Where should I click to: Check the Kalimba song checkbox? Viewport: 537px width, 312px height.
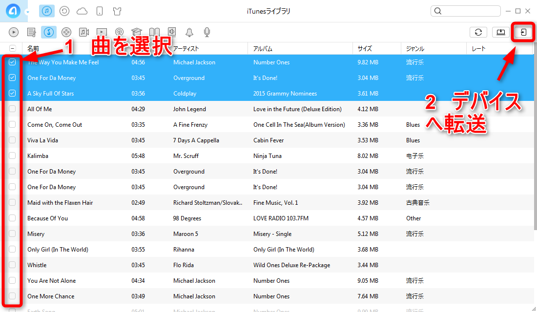pos(12,156)
